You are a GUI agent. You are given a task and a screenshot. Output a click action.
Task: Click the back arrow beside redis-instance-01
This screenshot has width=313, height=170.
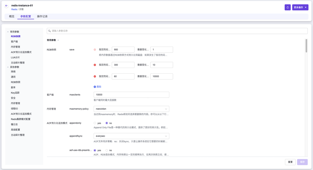coord(7,6)
